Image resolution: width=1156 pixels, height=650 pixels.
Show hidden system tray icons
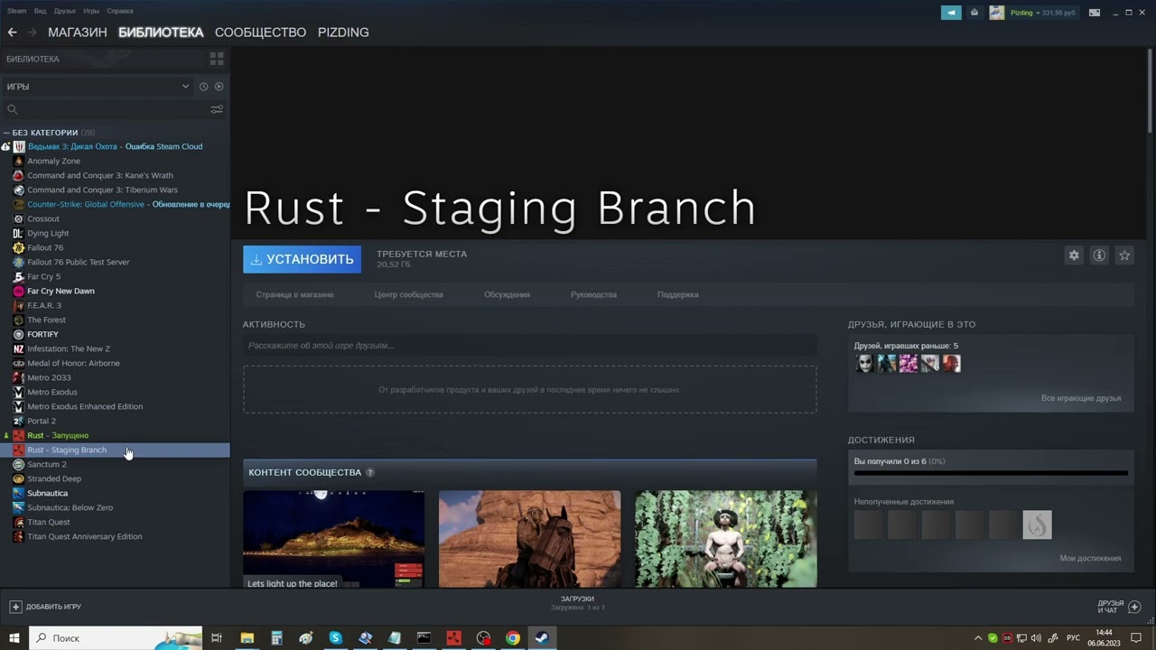pos(977,638)
